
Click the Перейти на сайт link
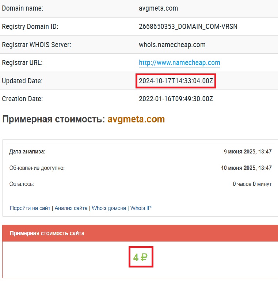pyautogui.click(x=30, y=208)
